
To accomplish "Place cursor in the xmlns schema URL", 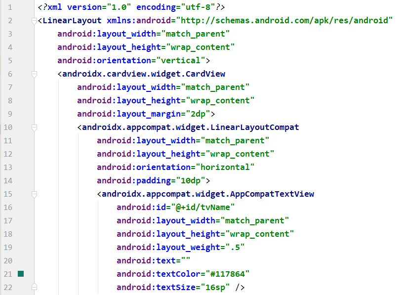I will click(x=285, y=21).
